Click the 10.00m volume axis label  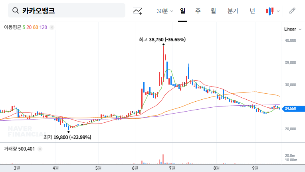point(291,160)
